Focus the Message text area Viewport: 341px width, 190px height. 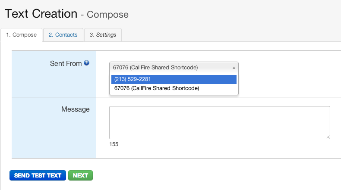pyautogui.click(x=220, y=122)
